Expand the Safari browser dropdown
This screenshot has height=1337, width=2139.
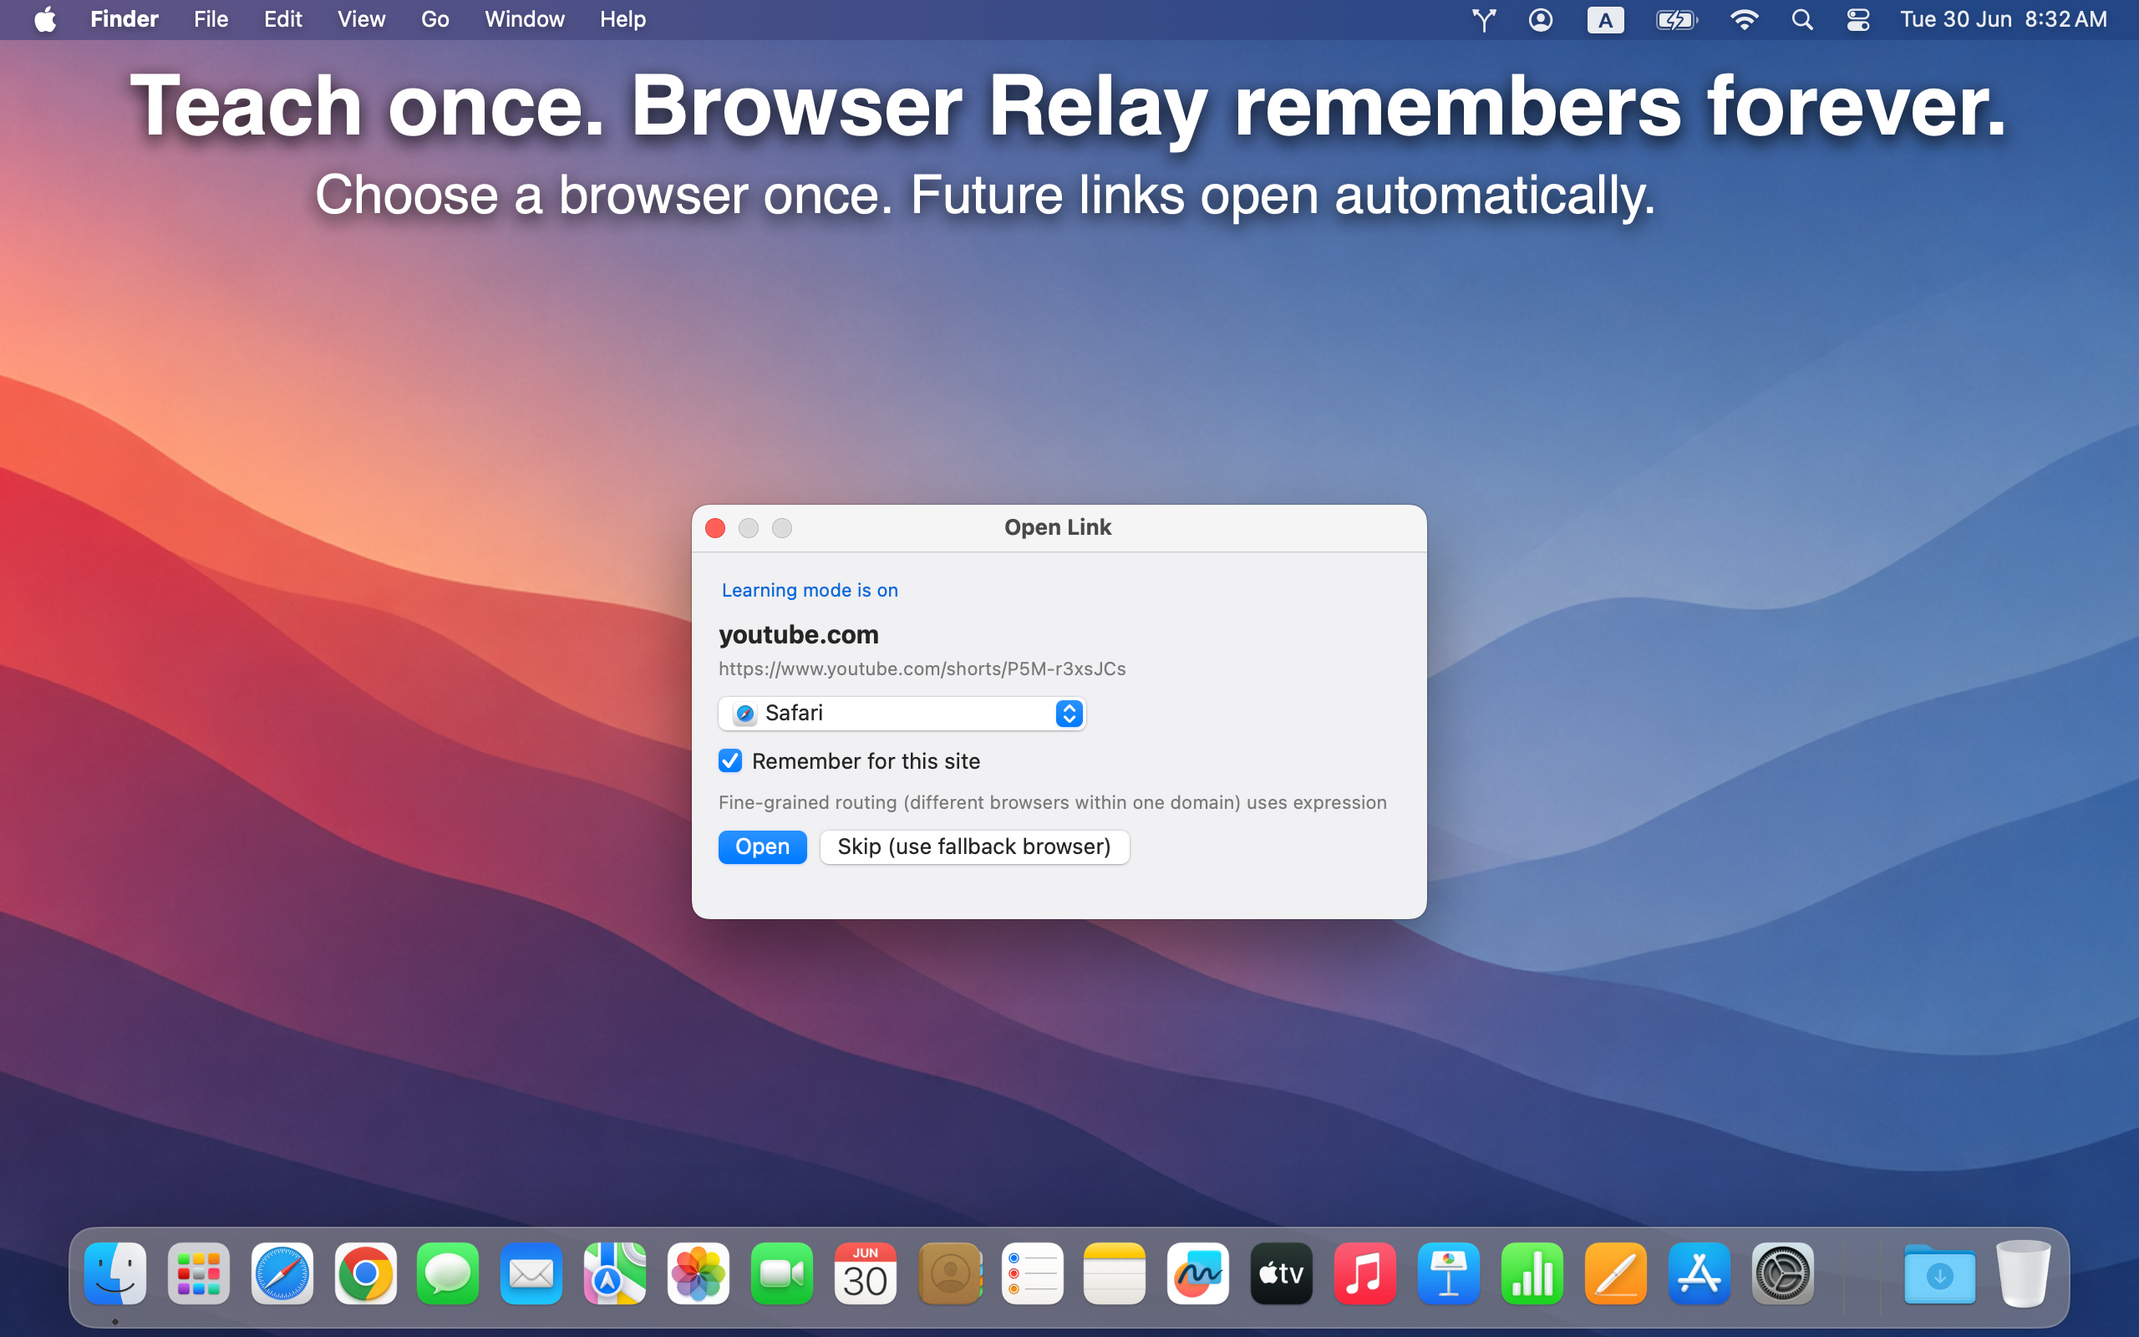tap(902, 713)
